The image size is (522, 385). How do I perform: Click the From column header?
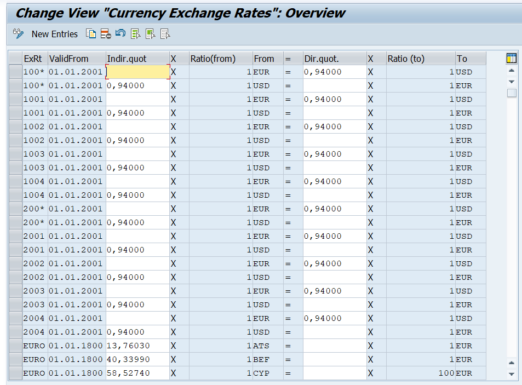(x=268, y=59)
